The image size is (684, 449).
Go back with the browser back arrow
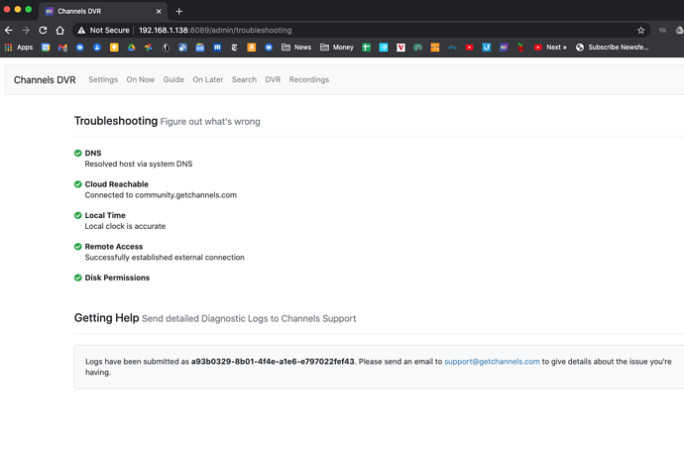click(x=9, y=31)
